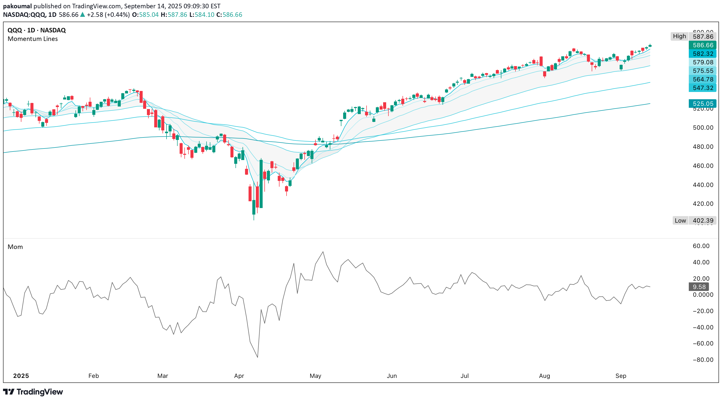This screenshot has width=722, height=401.
Task: Click the 'May' time axis label
Action: (315, 376)
